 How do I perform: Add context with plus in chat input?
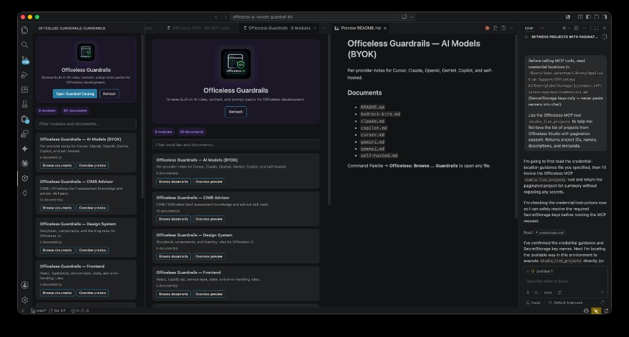pos(528,293)
